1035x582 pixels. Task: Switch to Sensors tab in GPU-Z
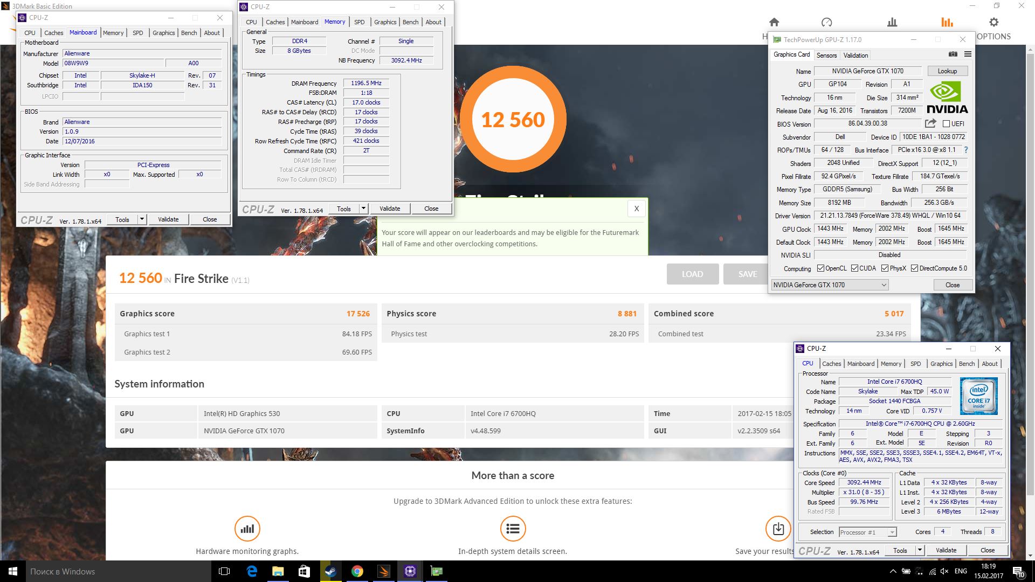tap(826, 55)
